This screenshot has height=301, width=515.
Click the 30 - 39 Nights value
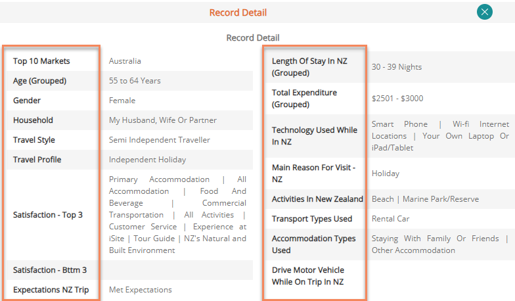397,67
